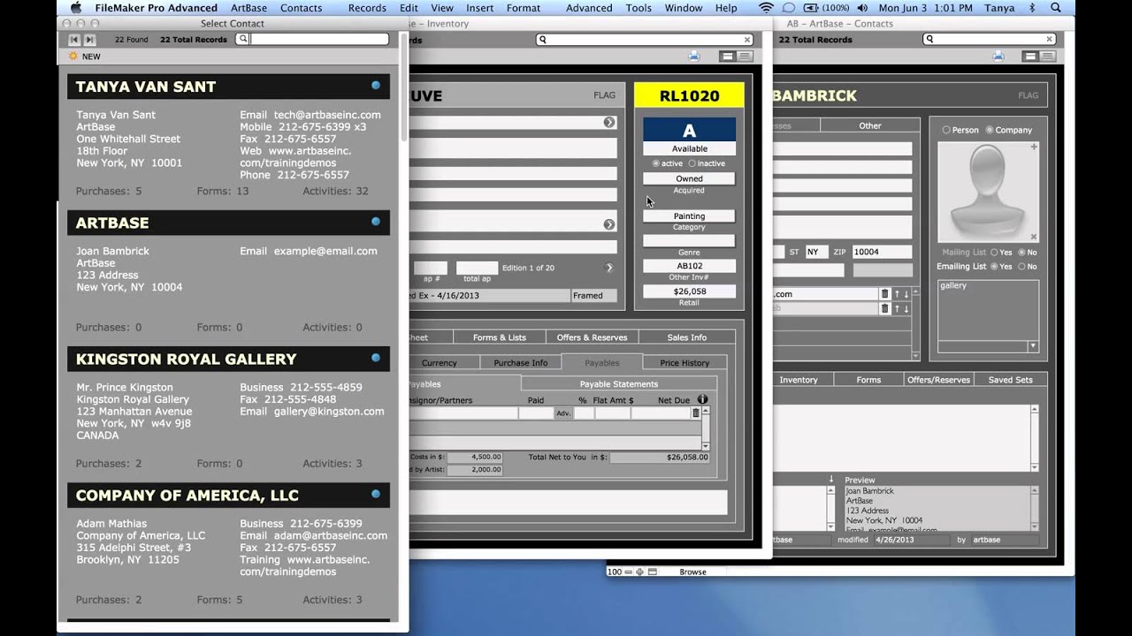Image resolution: width=1132 pixels, height=636 pixels.
Task: Switch to the Payable Statements tab
Action: click(x=619, y=383)
